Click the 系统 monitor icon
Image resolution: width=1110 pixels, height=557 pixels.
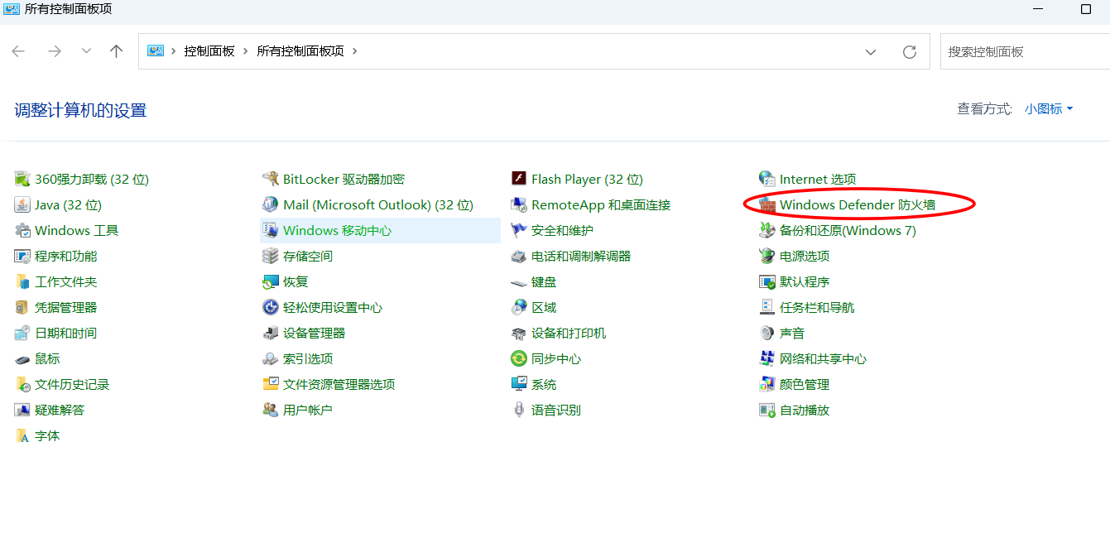tap(519, 384)
